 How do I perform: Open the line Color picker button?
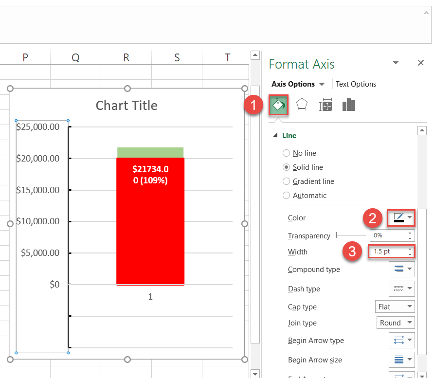pyautogui.click(x=402, y=218)
